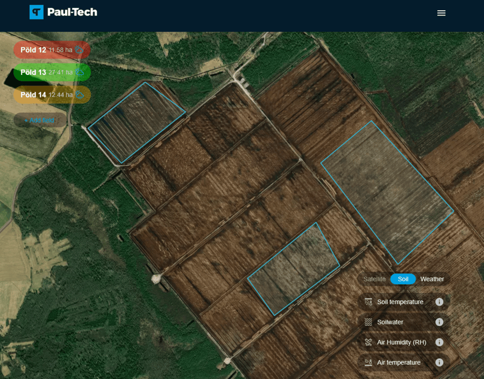The width and height of the screenshot is (484, 379).
Task: Click the Add field button
Action: click(40, 120)
